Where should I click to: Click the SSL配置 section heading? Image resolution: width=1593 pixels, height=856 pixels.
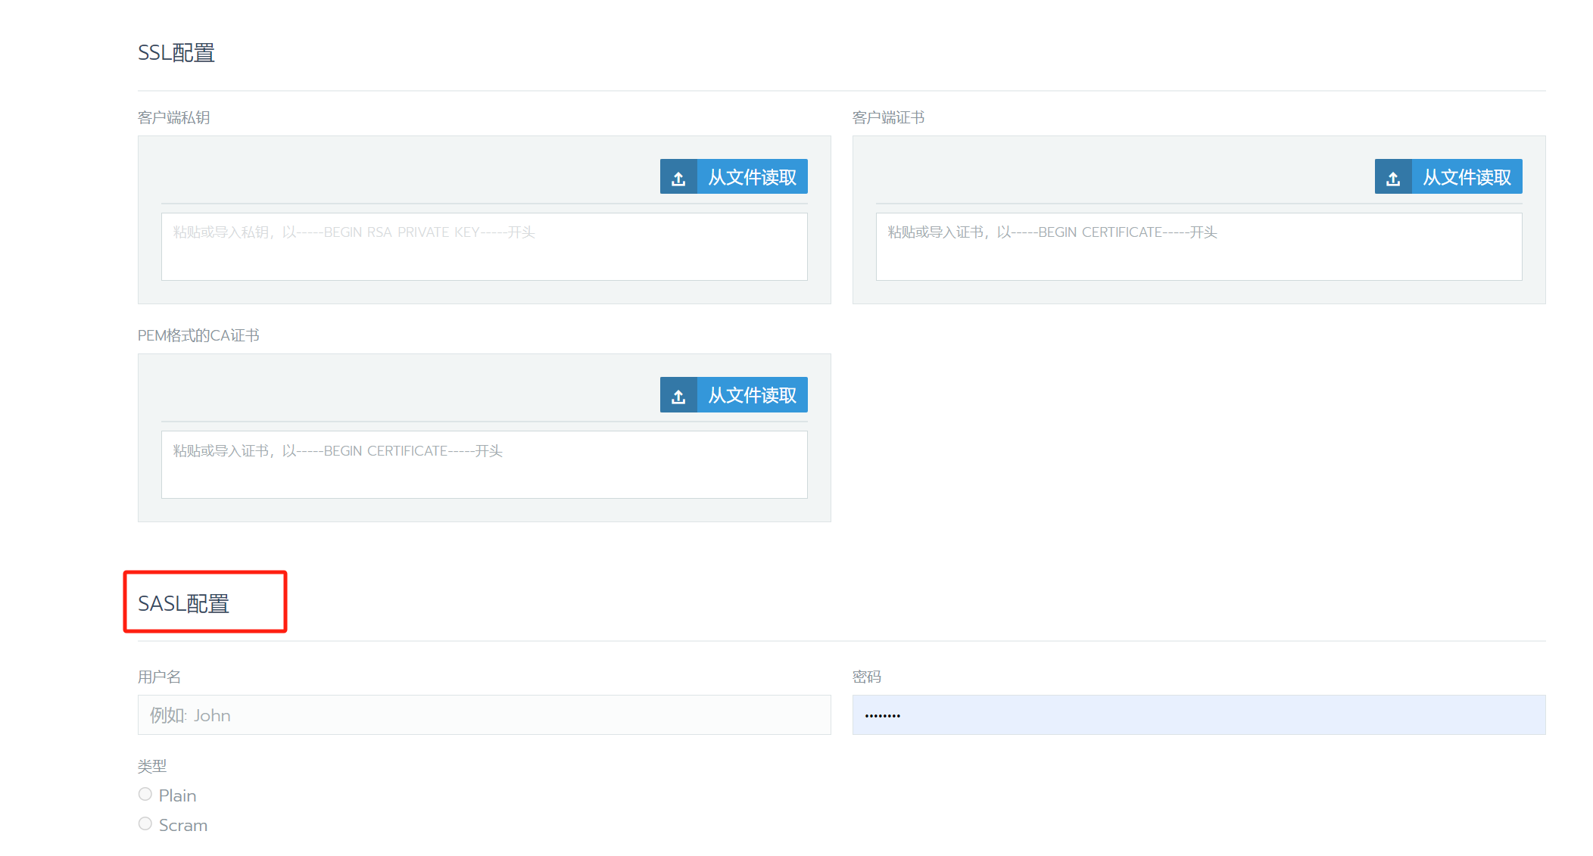176,53
